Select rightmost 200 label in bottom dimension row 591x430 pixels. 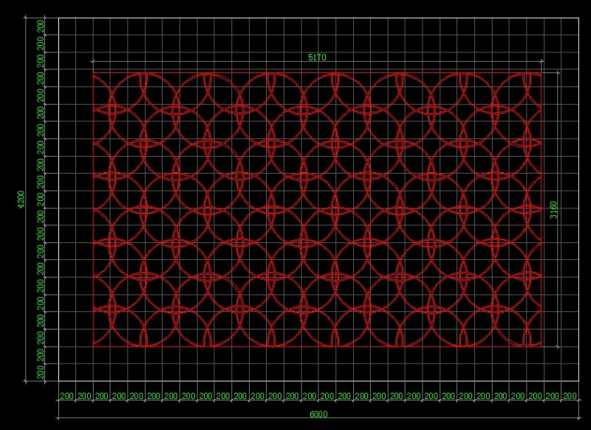(x=570, y=396)
